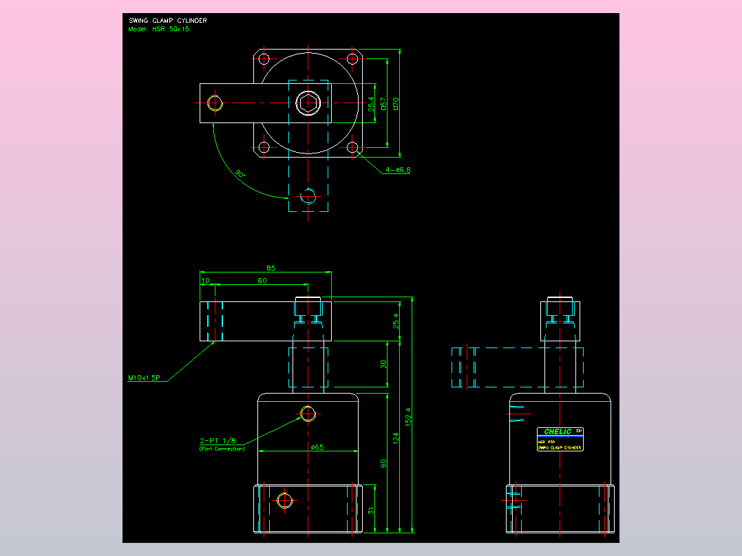This screenshot has width=742, height=556.
Task: Select the '85' arm length dimension
Action: pos(271,268)
